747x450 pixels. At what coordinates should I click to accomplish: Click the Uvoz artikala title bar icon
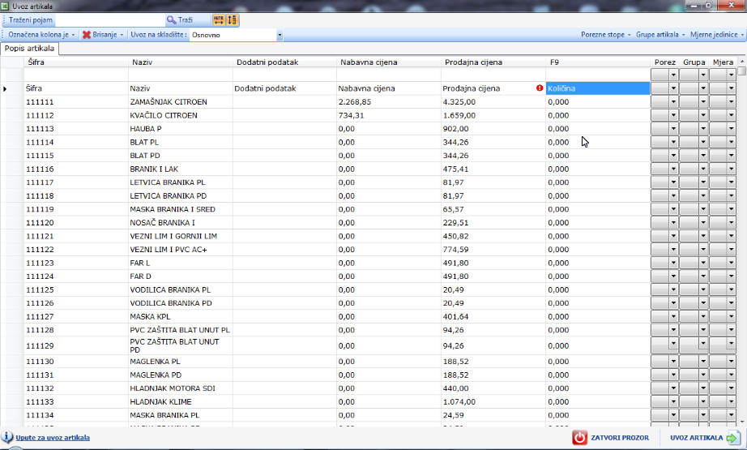[x=5, y=6]
